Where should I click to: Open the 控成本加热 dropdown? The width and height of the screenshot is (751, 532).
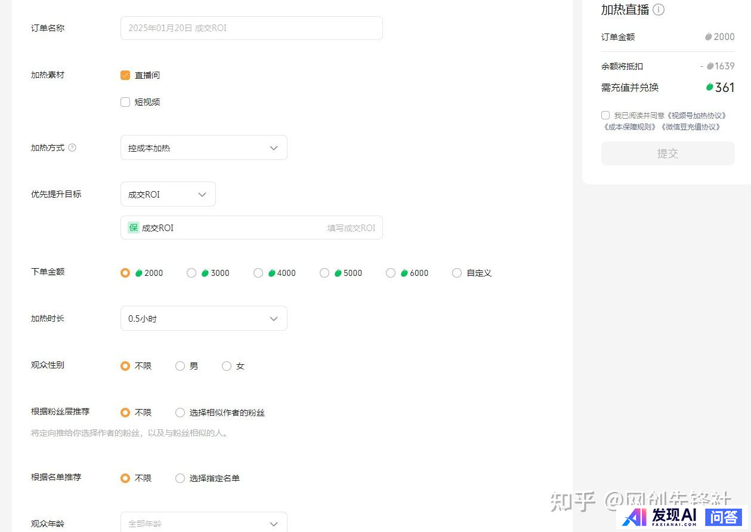203,147
